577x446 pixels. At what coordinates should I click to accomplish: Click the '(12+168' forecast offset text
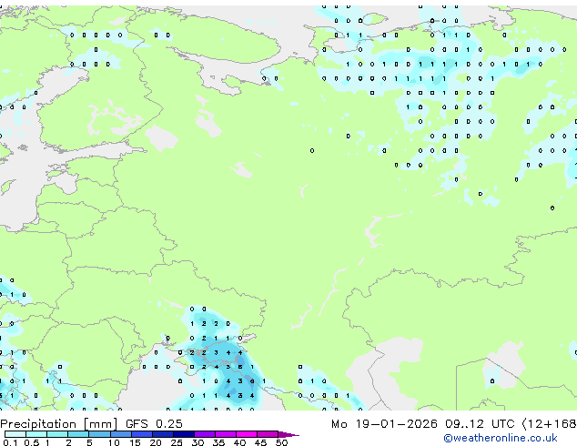[x=550, y=424]
